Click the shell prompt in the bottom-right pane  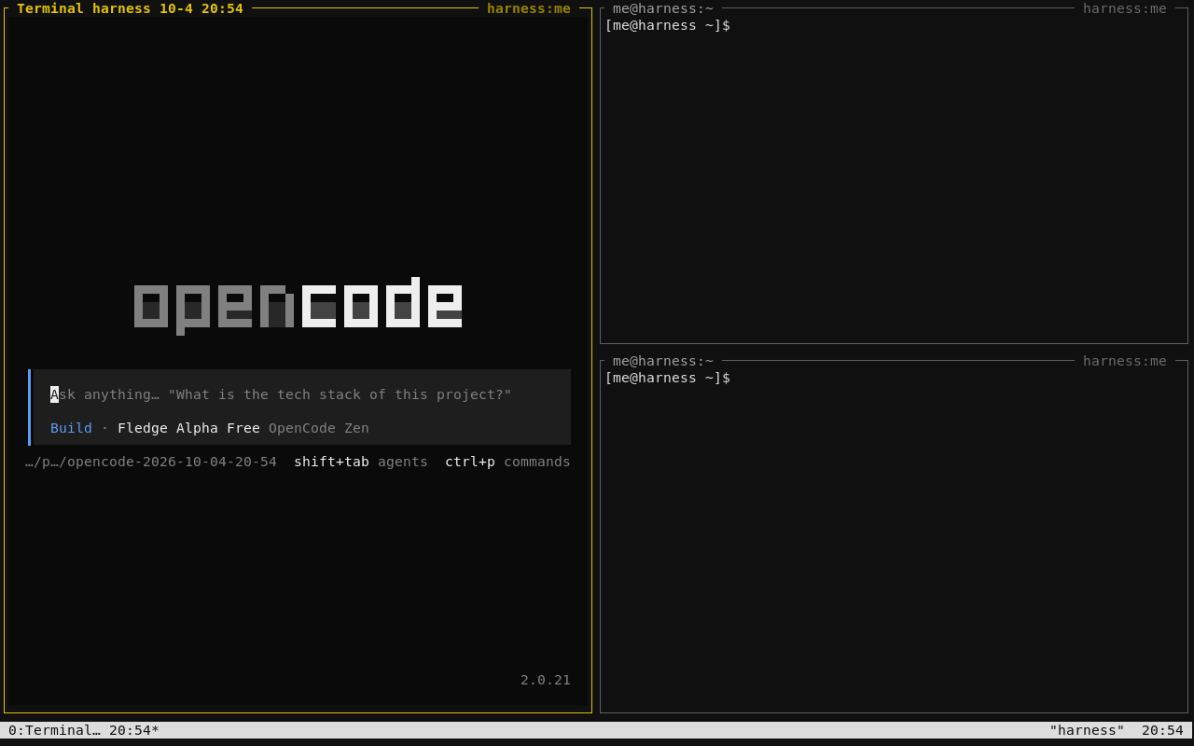tap(668, 378)
